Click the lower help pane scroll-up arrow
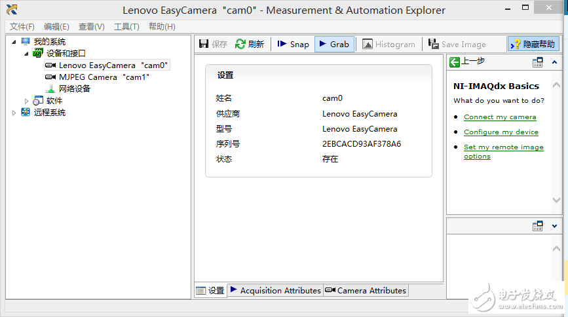This screenshot has width=568, height=317. (x=556, y=248)
